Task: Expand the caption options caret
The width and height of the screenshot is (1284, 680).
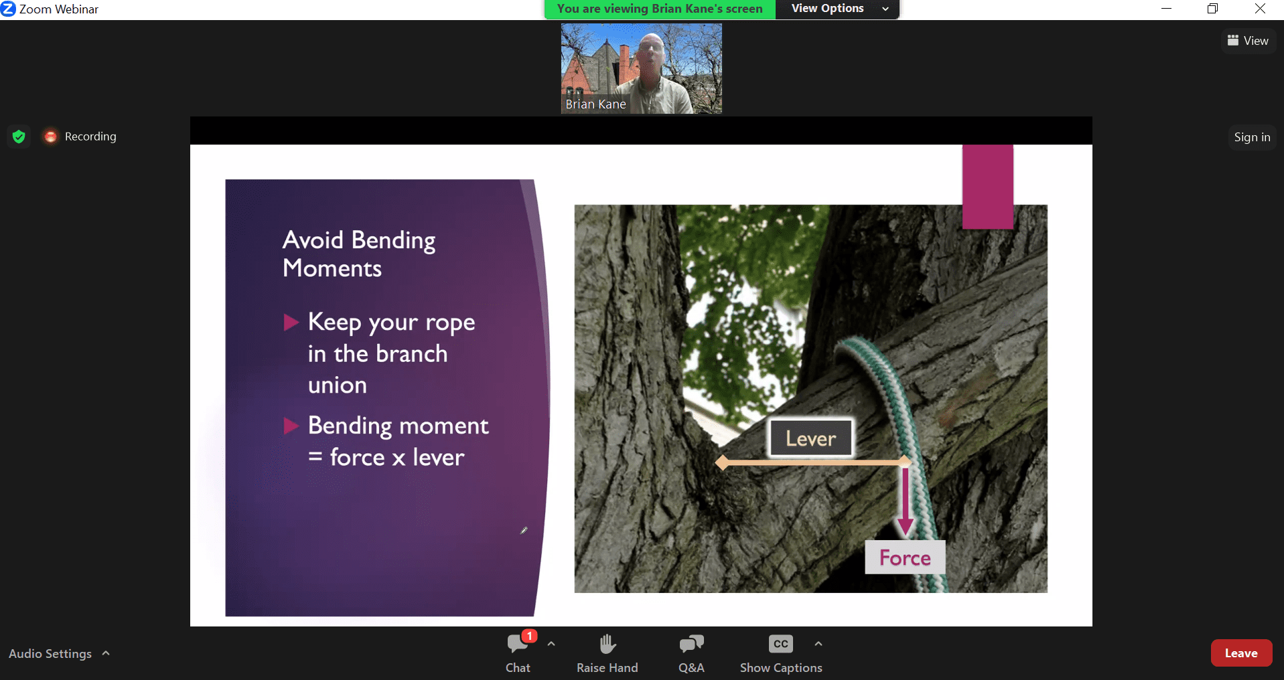Action: (818, 644)
